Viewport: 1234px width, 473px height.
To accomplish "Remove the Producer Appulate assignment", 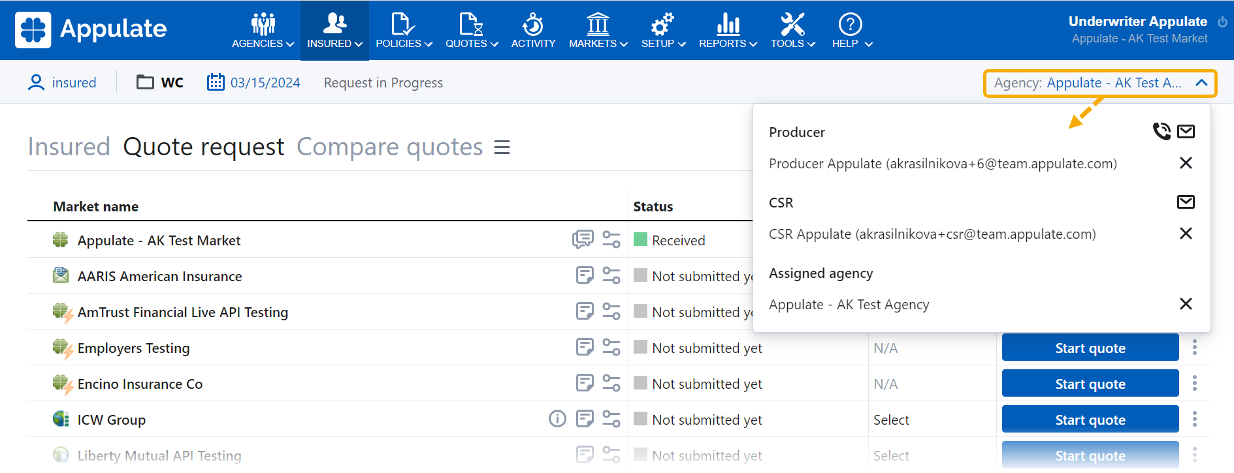I will [x=1185, y=163].
